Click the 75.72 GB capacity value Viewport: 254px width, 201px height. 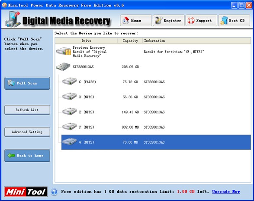[130, 82]
